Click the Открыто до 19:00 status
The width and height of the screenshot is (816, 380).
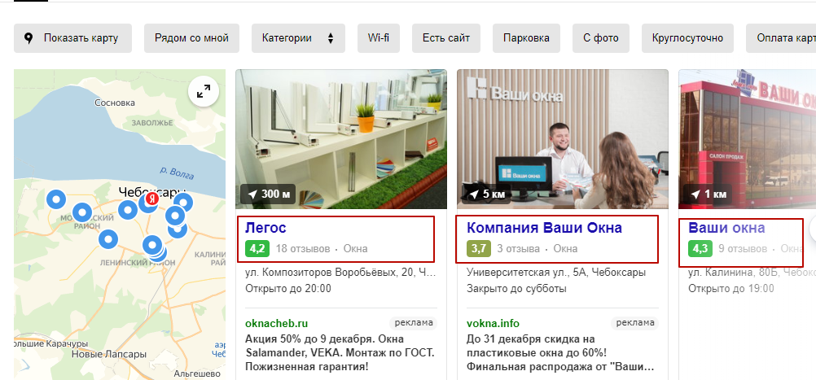click(x=730, y=289)
